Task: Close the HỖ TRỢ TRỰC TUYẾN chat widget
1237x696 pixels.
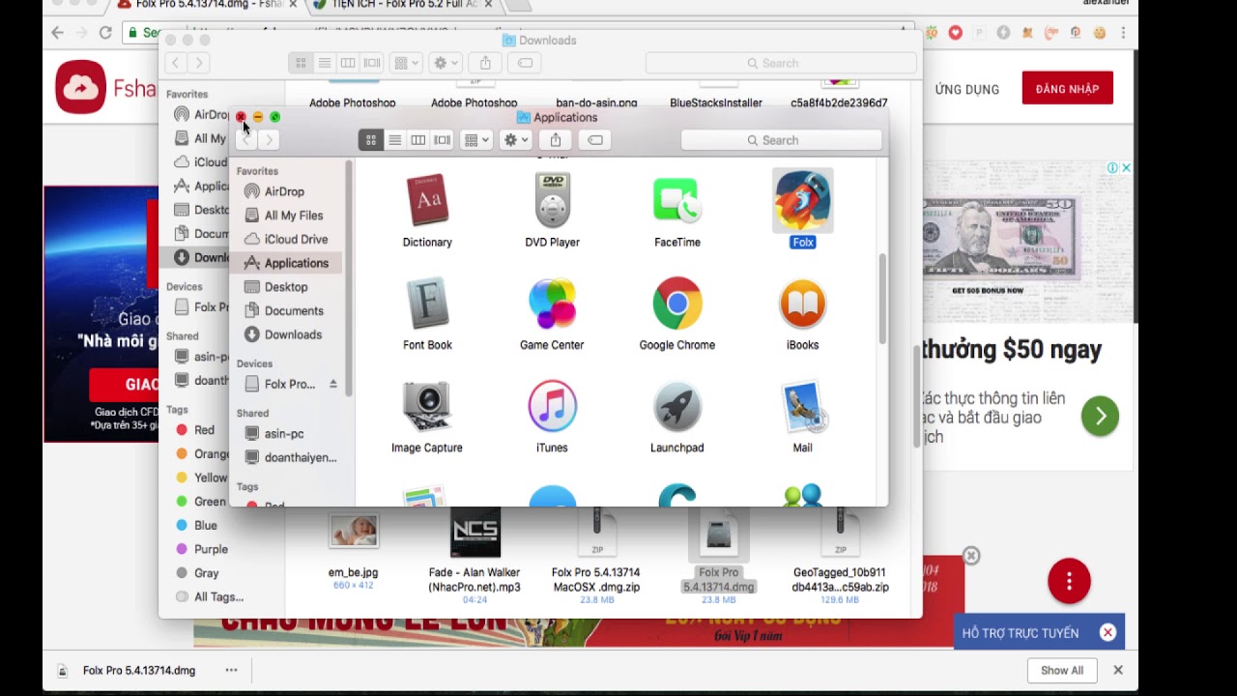Action: 1108,632
